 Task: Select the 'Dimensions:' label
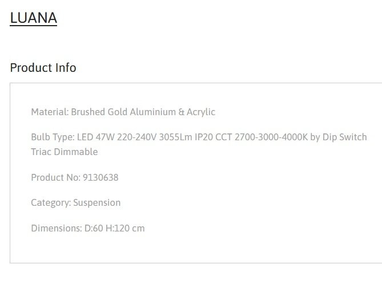pos(57,229)
